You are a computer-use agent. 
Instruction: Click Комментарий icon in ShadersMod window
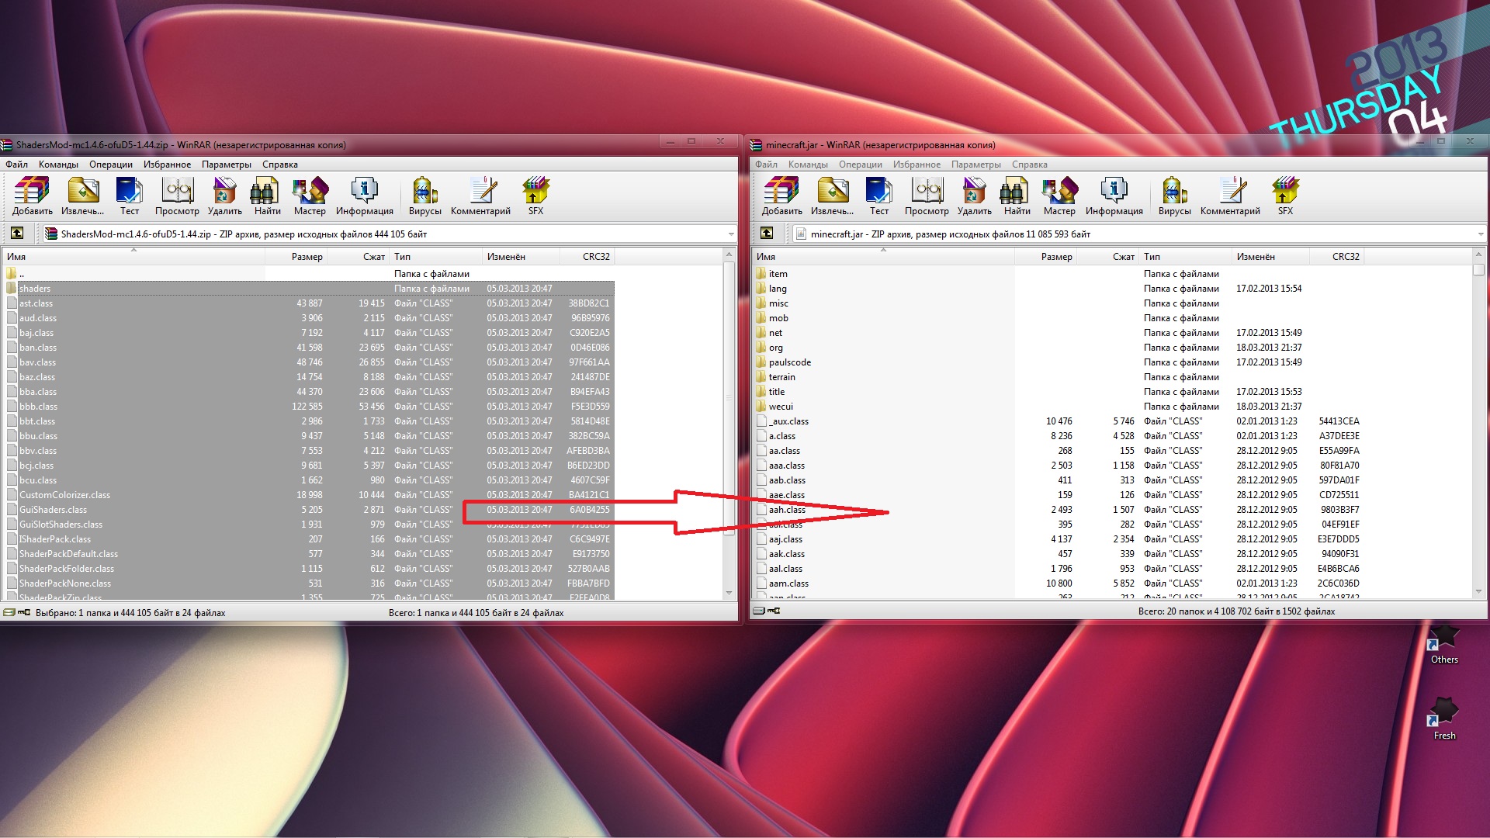(x=480, y=196)
